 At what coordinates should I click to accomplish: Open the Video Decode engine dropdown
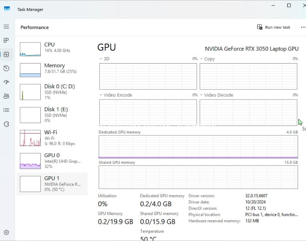coord(202,95)
